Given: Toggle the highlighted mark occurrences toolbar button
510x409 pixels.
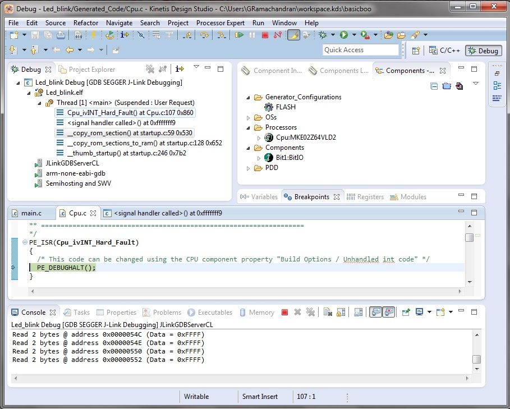Looking at the screenshot, I should pyautogui.click(x=293, y=35).
